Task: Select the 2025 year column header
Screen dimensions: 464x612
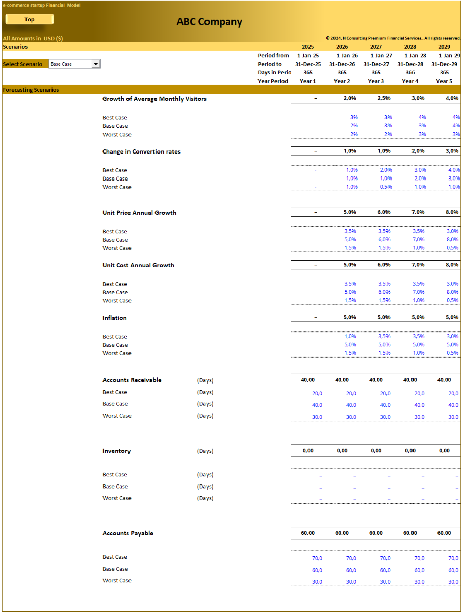Action: point(308,47)
